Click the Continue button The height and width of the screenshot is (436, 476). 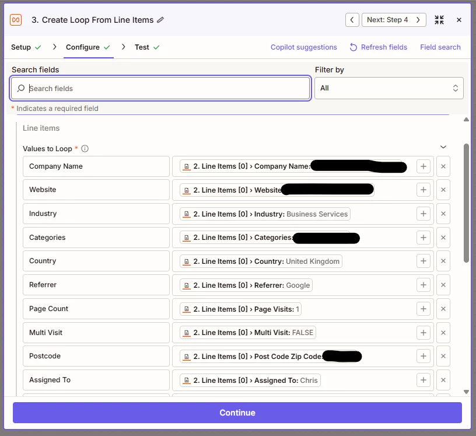[237, 413]
